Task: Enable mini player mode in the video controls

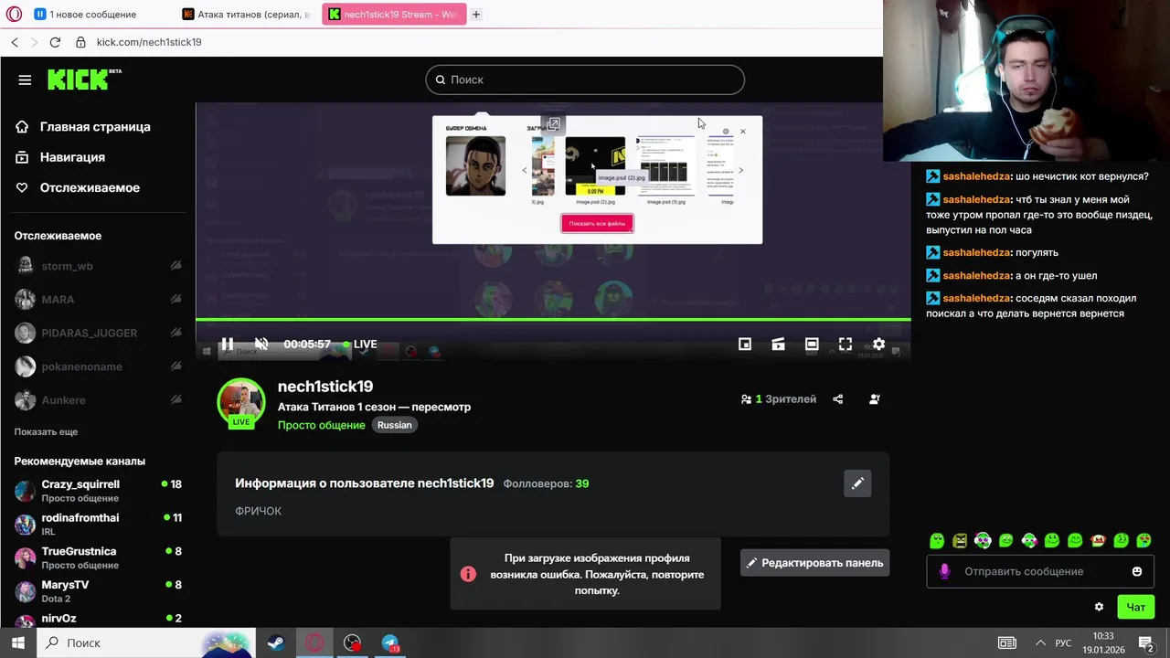Action: click(745, 345)
